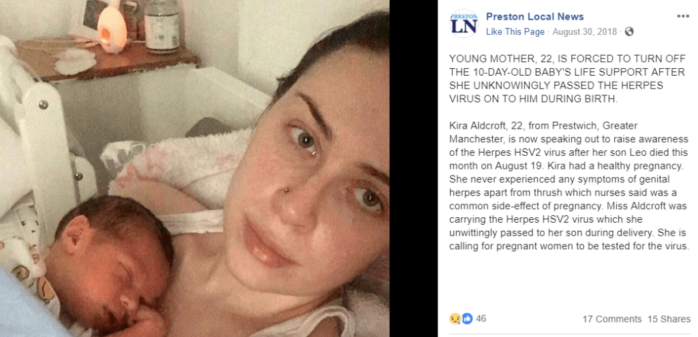The width and height of the screenshot is (698, 337).
Task: Click the post headline text in capitals
Action: click(x=567, y=79)
